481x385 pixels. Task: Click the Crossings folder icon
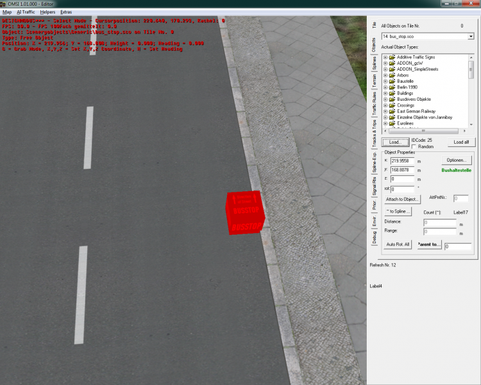[392, 105]
